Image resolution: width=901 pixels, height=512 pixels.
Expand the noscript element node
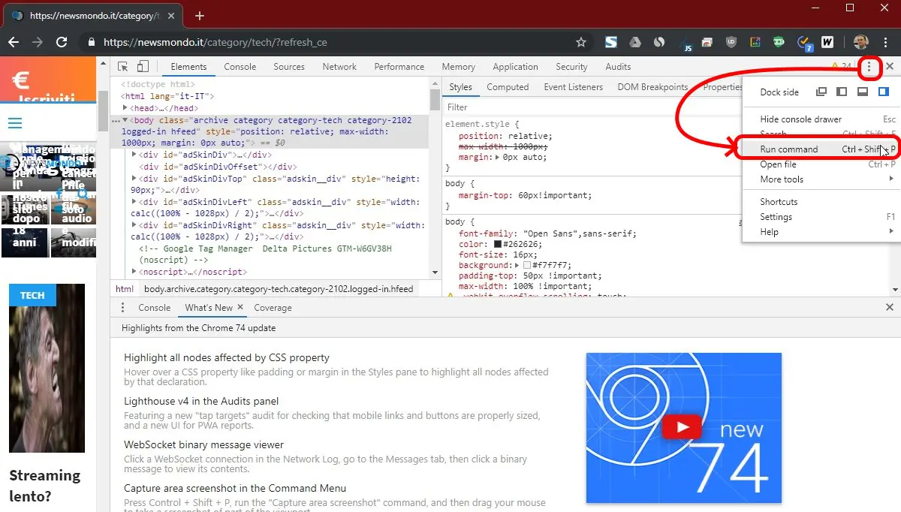(134, 272)
